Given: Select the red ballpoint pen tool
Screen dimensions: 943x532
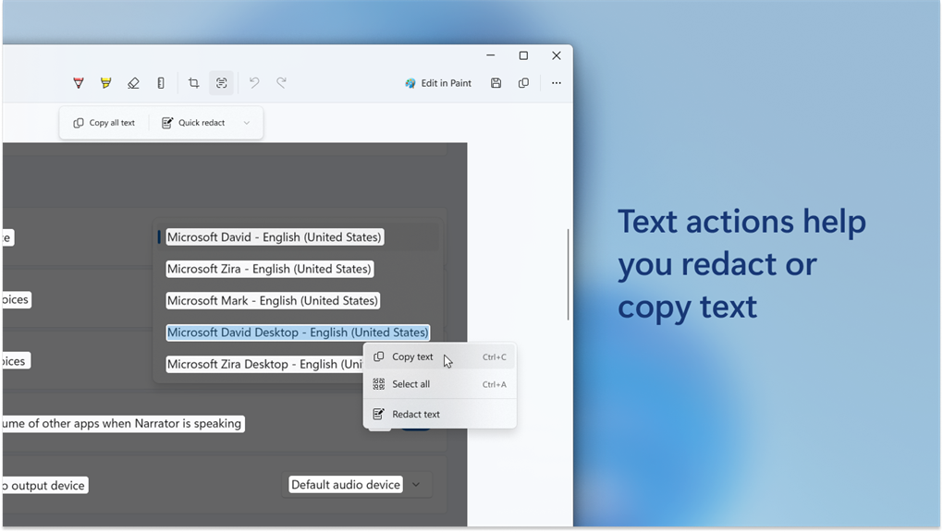Looking at the screenshot, I should (79, 83).
